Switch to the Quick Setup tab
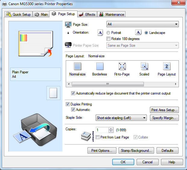 point(19,15)
